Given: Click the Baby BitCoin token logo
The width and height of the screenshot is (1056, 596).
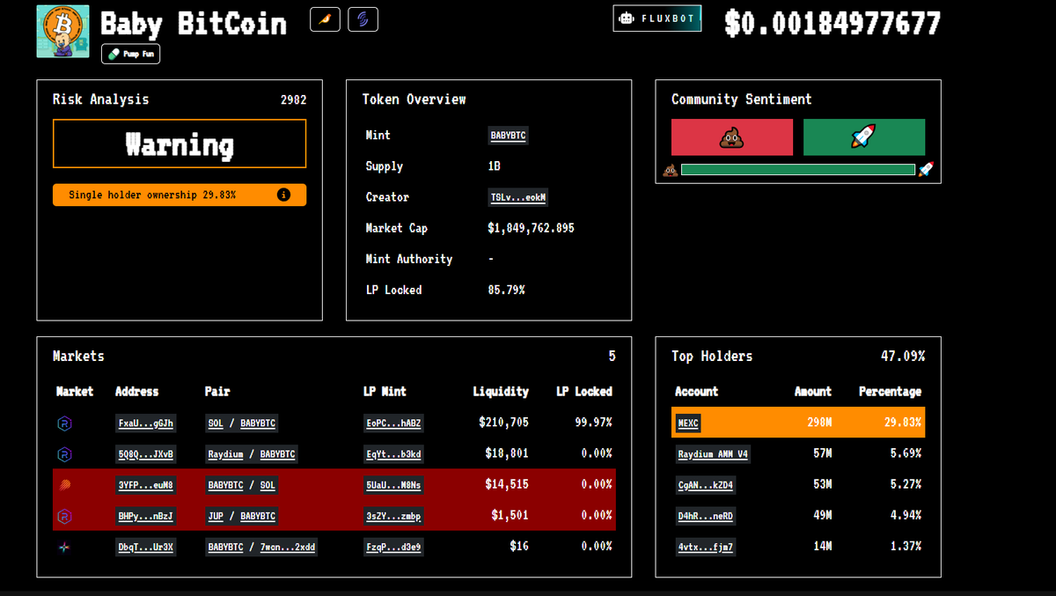Looking at the screenshot, I should 62,32.
